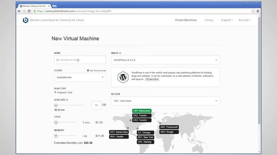
Task: Expand the Account menu
Action: point(244,20)
